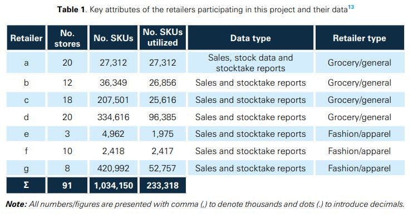Select the 36,349 SKU value cell
This screenshot has height=218, width=413.
click(113, 83)
